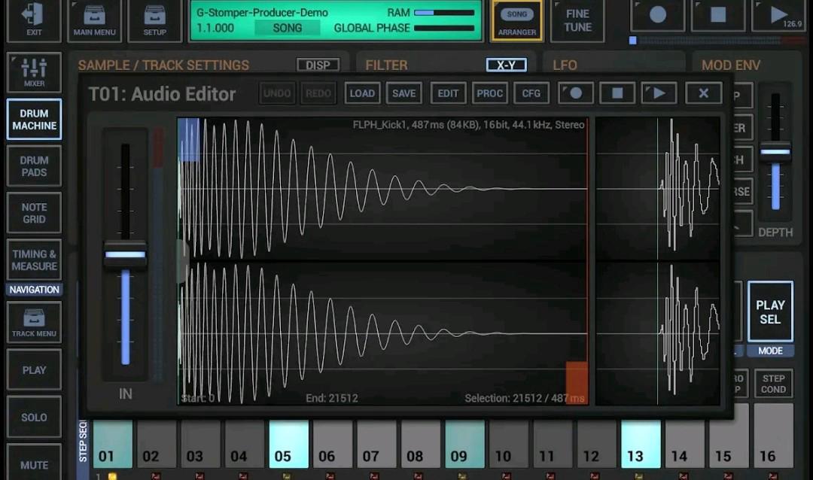Image resolution: width=813 pixels, height=480 pixels.
Task: Open the Drum Pads screen
Action: click(x=33, y=166)
